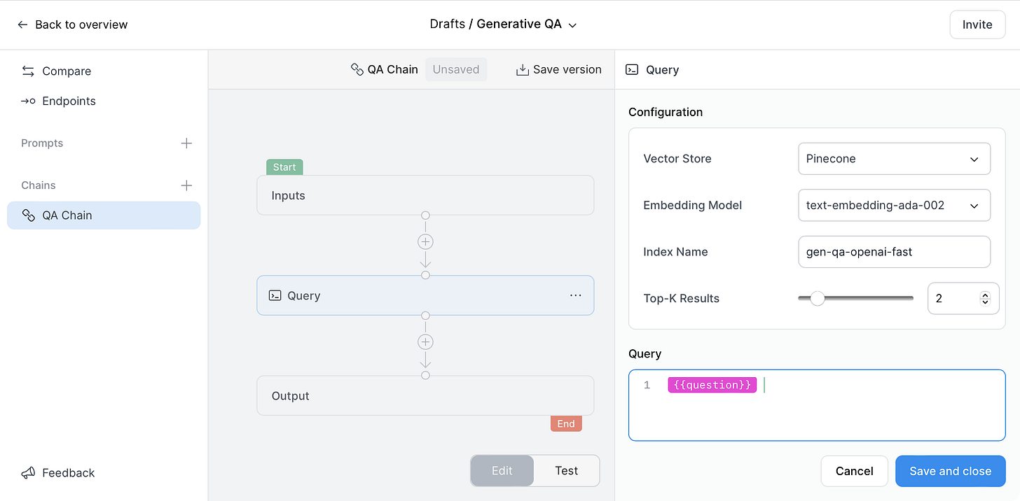Click the Drafts breadcrumb text
This screenshot has height=501, width=1020.
(x=448, y=24)
